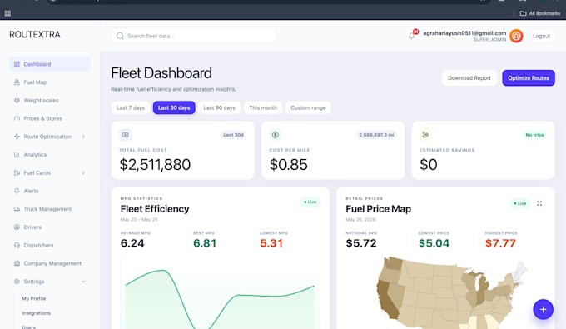Click the Settings gear icon

pos(17,282)
